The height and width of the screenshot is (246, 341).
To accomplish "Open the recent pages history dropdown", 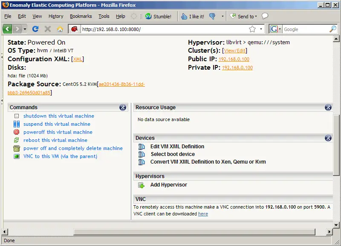I will [25, 29].
